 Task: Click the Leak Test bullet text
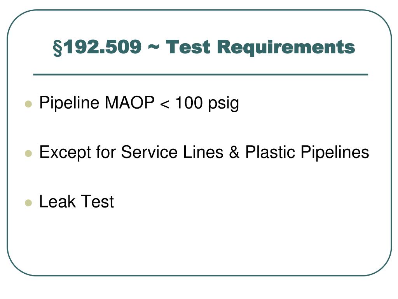[77, 201]
